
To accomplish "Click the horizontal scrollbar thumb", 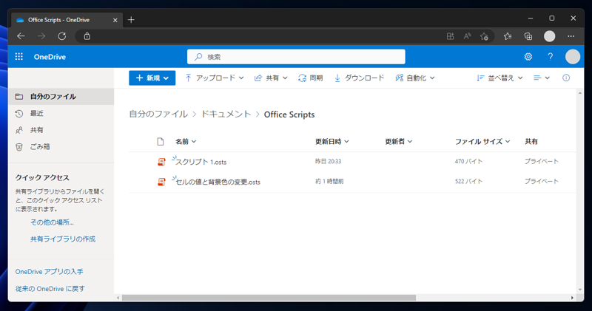I will (x=269, y=298).
